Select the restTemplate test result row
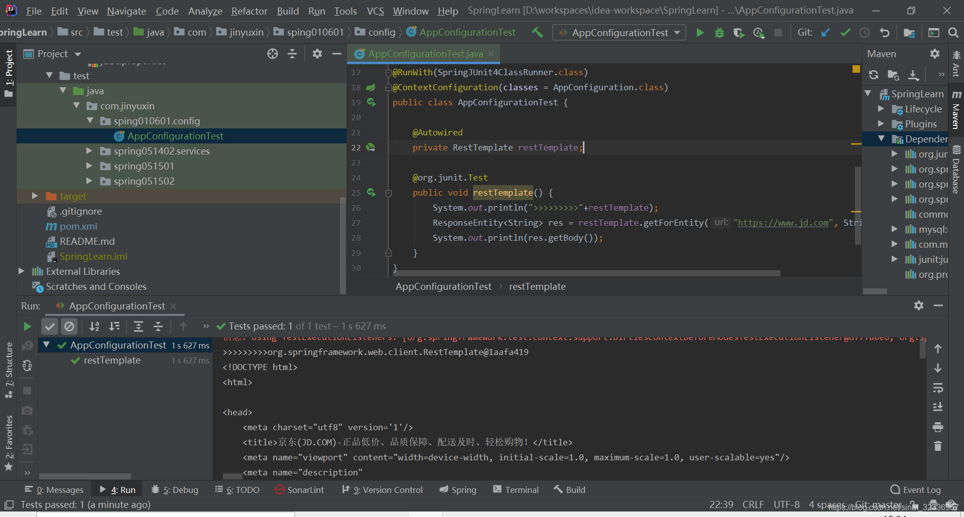 (x=125, y=361)
